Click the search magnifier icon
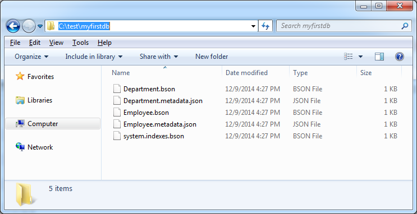417x214 pixels. tap(405, 26)
